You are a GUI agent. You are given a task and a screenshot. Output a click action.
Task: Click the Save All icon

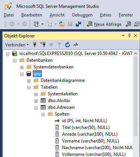[78, 24]
